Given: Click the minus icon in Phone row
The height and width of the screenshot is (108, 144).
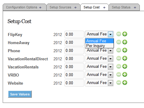Looking at the screenshot, I should [119, 50].
